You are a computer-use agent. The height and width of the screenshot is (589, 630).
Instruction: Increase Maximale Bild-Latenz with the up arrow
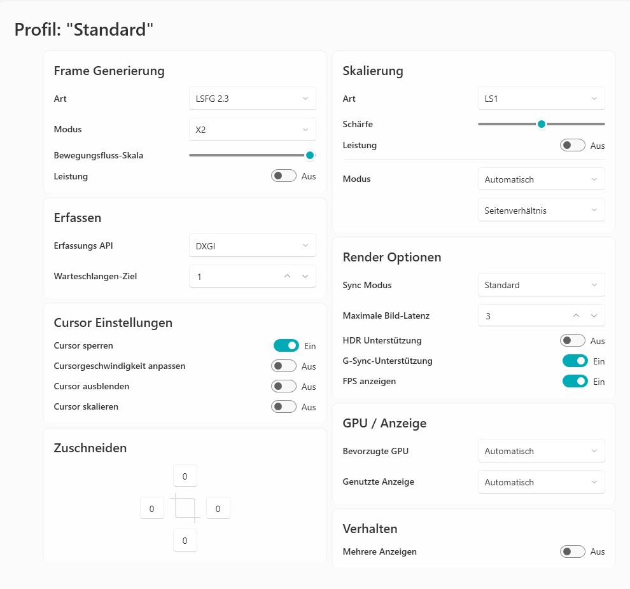576,315
